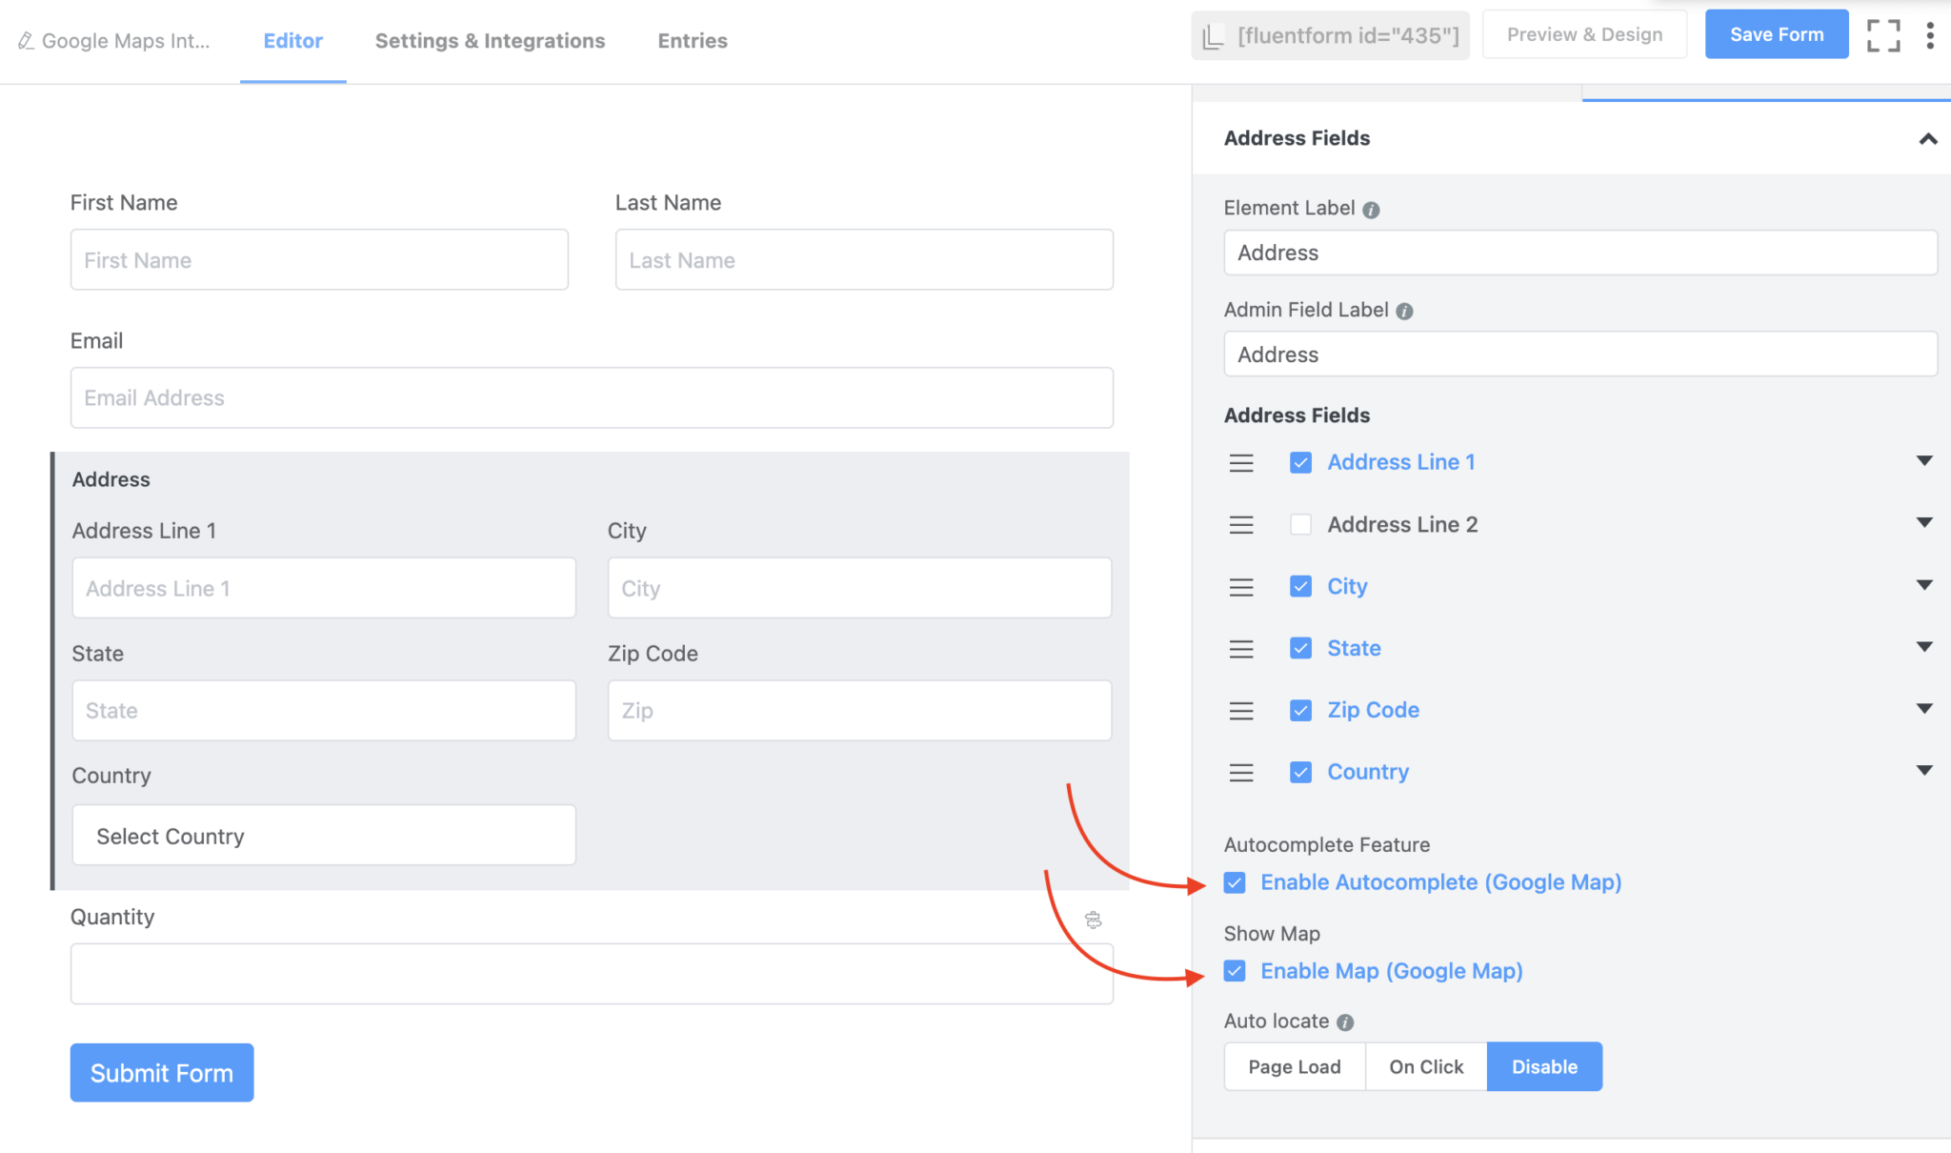The width and height of the screenshot is (1951, 1153).
Task: Enable the Address Line 2 checkbox
Action: coord(1300,524)
